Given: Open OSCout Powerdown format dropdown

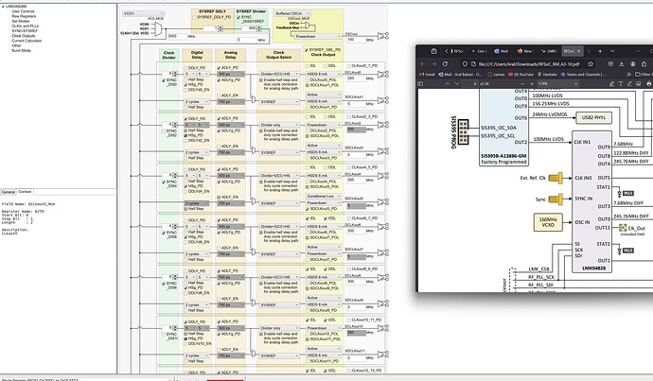Looking at the screenshot, I should point(318,36).
